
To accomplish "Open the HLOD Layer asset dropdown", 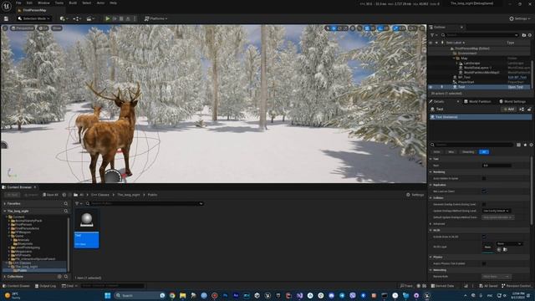I will click(x=509, y=243).
